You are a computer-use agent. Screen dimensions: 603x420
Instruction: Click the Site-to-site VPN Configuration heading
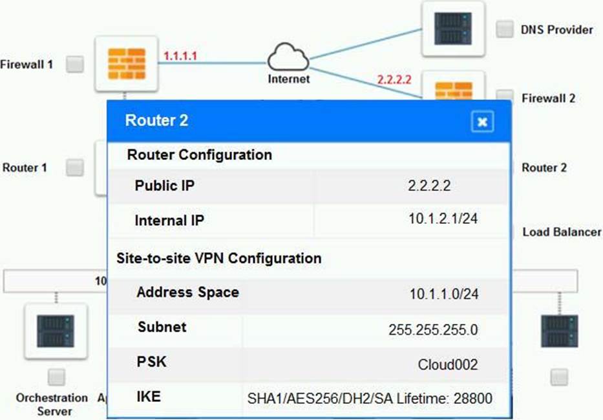click(x=219, y=258)
